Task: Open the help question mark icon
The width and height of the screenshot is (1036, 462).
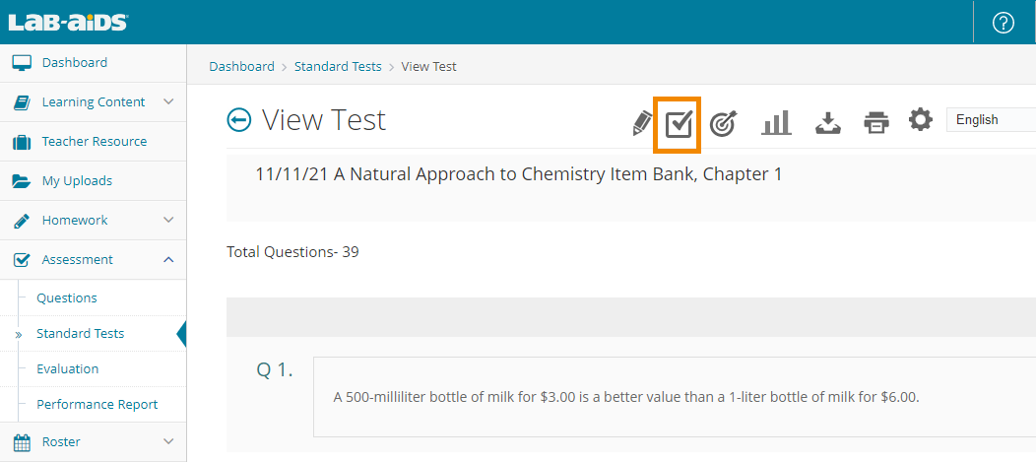Action: 1004,23
